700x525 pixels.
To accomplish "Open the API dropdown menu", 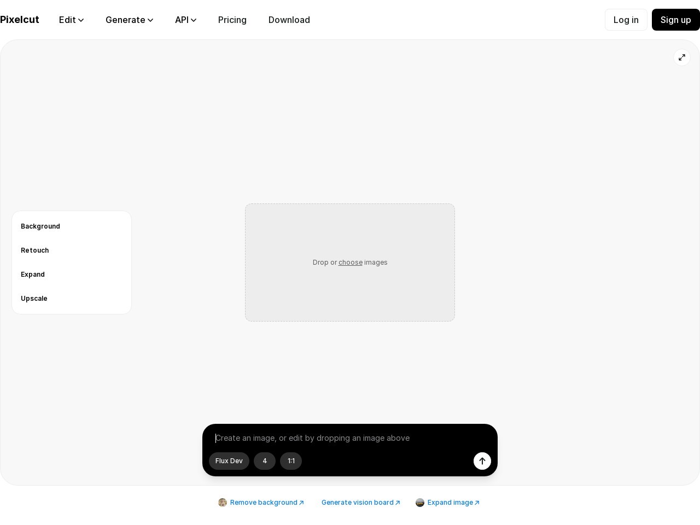I will 185,20.
